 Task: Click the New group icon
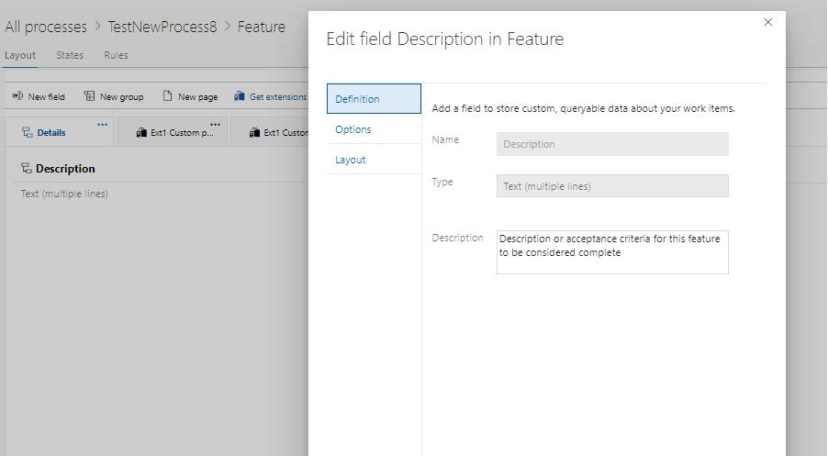pos(89,96)
